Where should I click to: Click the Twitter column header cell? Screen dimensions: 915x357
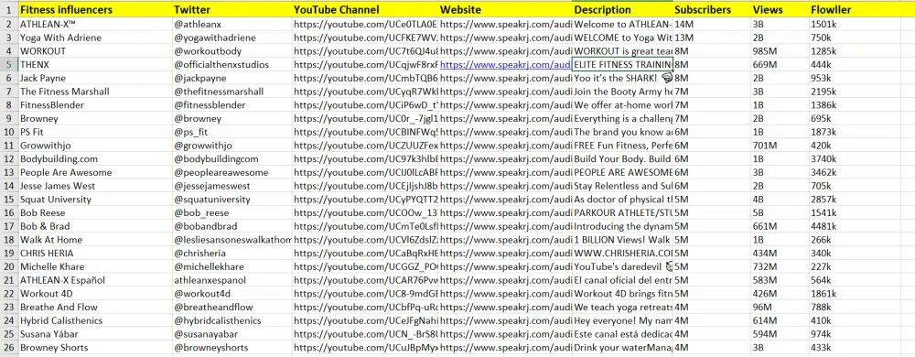(232, 10)
